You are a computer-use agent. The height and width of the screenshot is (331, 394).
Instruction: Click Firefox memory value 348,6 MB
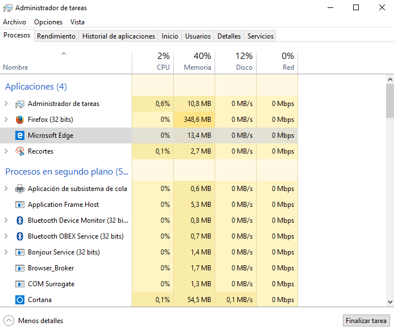198,120
